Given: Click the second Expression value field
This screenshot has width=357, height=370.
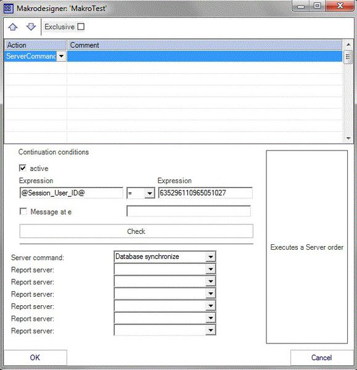Looking at the screenshot, I should pos(205,193).
